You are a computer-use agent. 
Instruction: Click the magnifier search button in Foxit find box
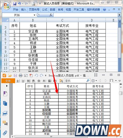click(88, 80)
